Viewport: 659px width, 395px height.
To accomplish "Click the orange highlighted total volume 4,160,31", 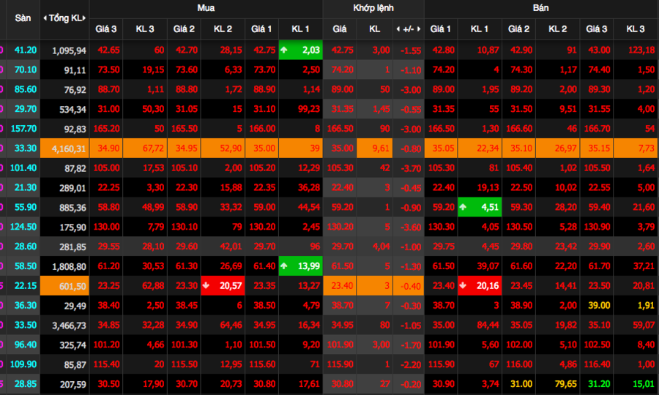I will (64, 149).
